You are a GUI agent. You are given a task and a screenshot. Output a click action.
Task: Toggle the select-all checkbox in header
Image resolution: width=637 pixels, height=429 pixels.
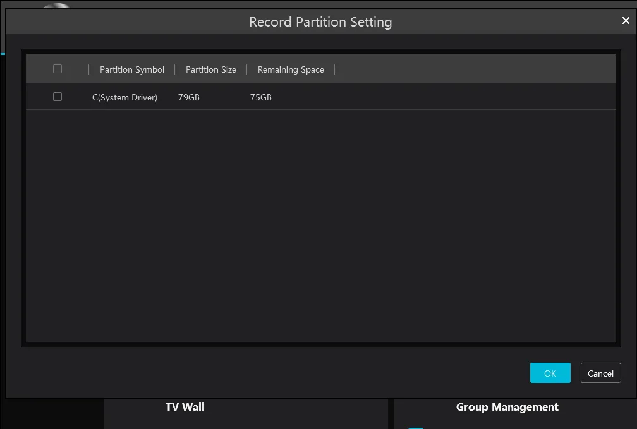point(58,69)
